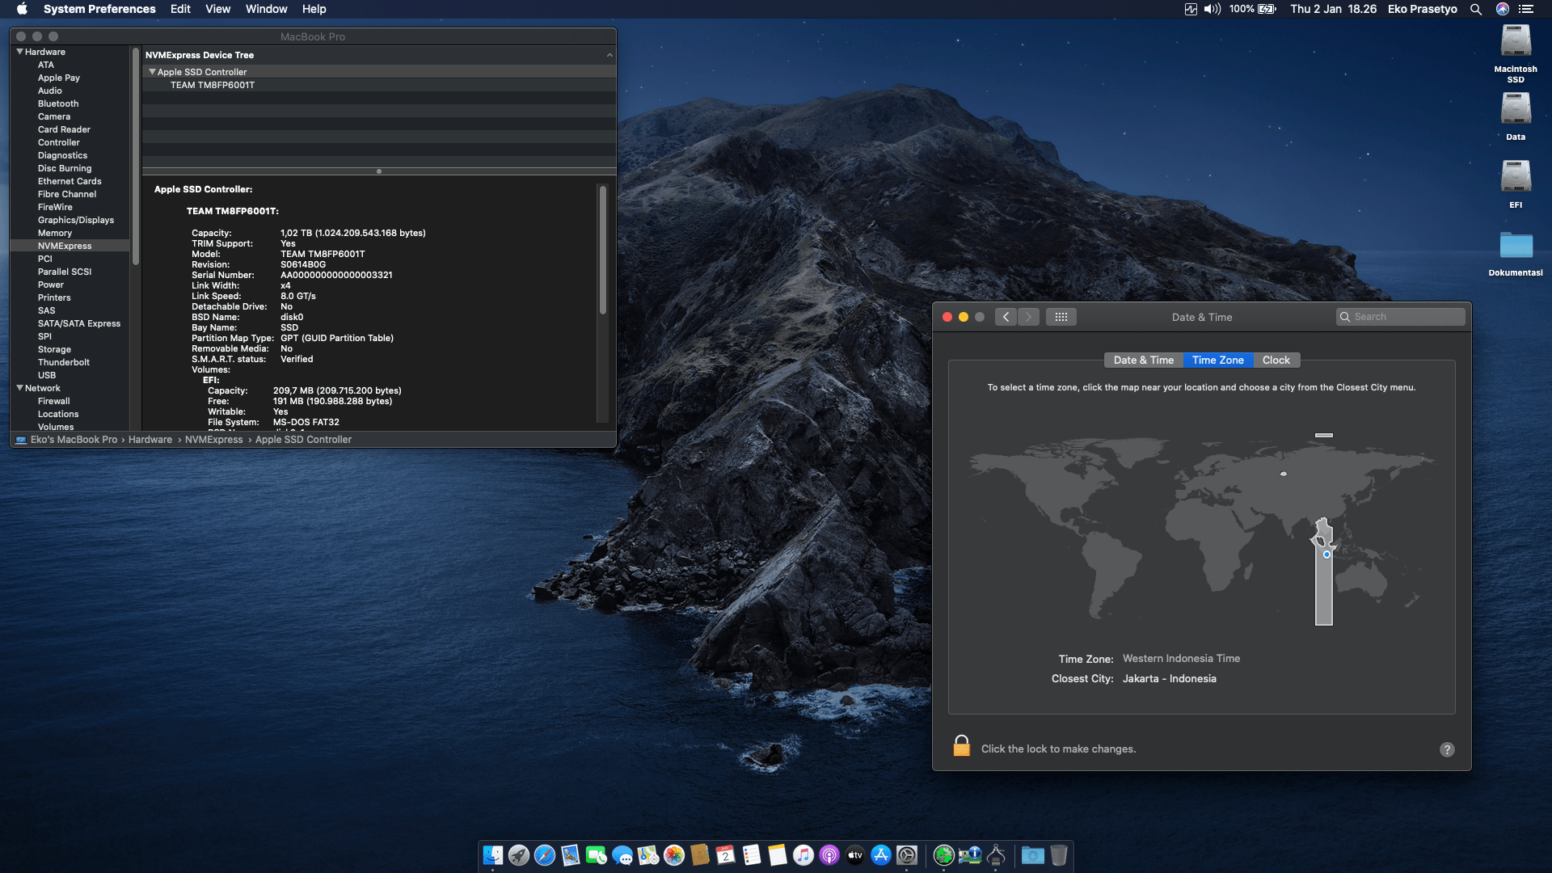
Task: Click date and time in menu bar
Action: point(1333,9)
